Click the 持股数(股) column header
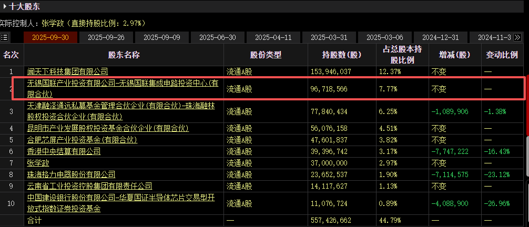Viewport: 529px width, 227px height. (x=341, y=55)
